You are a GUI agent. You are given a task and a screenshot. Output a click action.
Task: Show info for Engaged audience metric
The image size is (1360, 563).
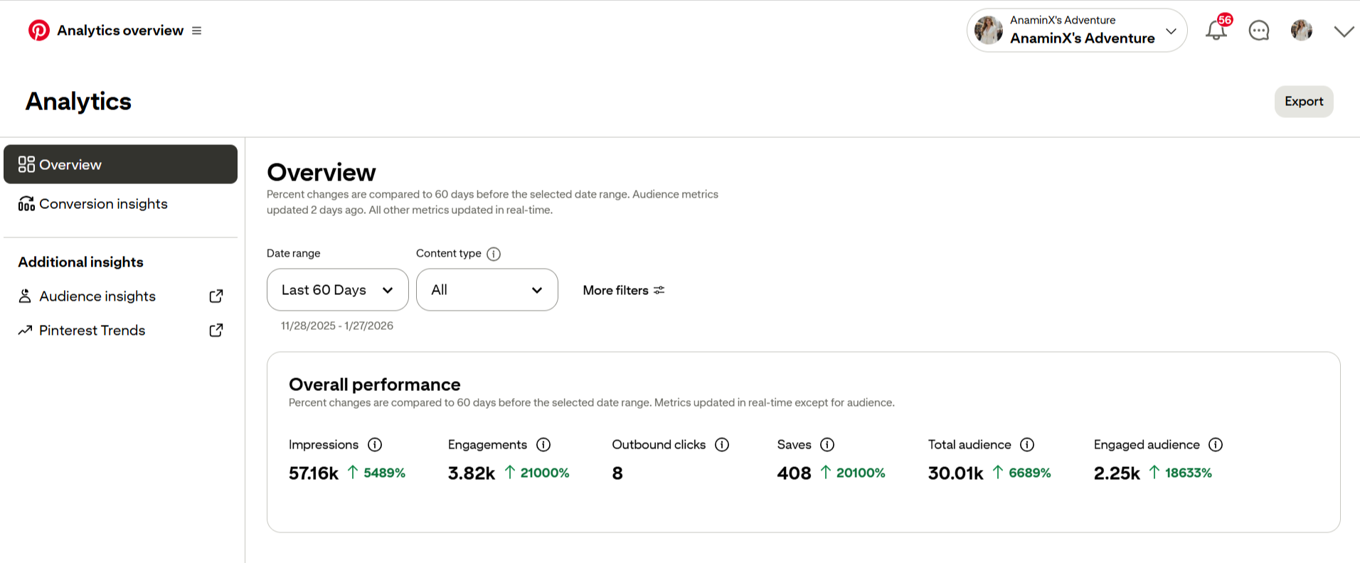1216,444
